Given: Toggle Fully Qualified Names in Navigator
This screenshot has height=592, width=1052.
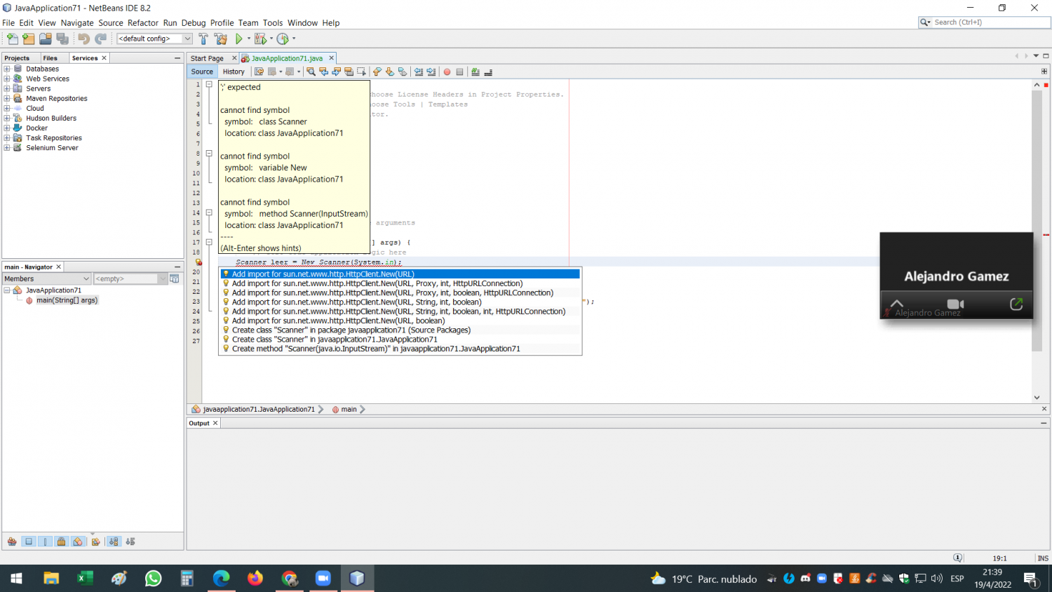Looking at the screenshot, I should (96, 541).
